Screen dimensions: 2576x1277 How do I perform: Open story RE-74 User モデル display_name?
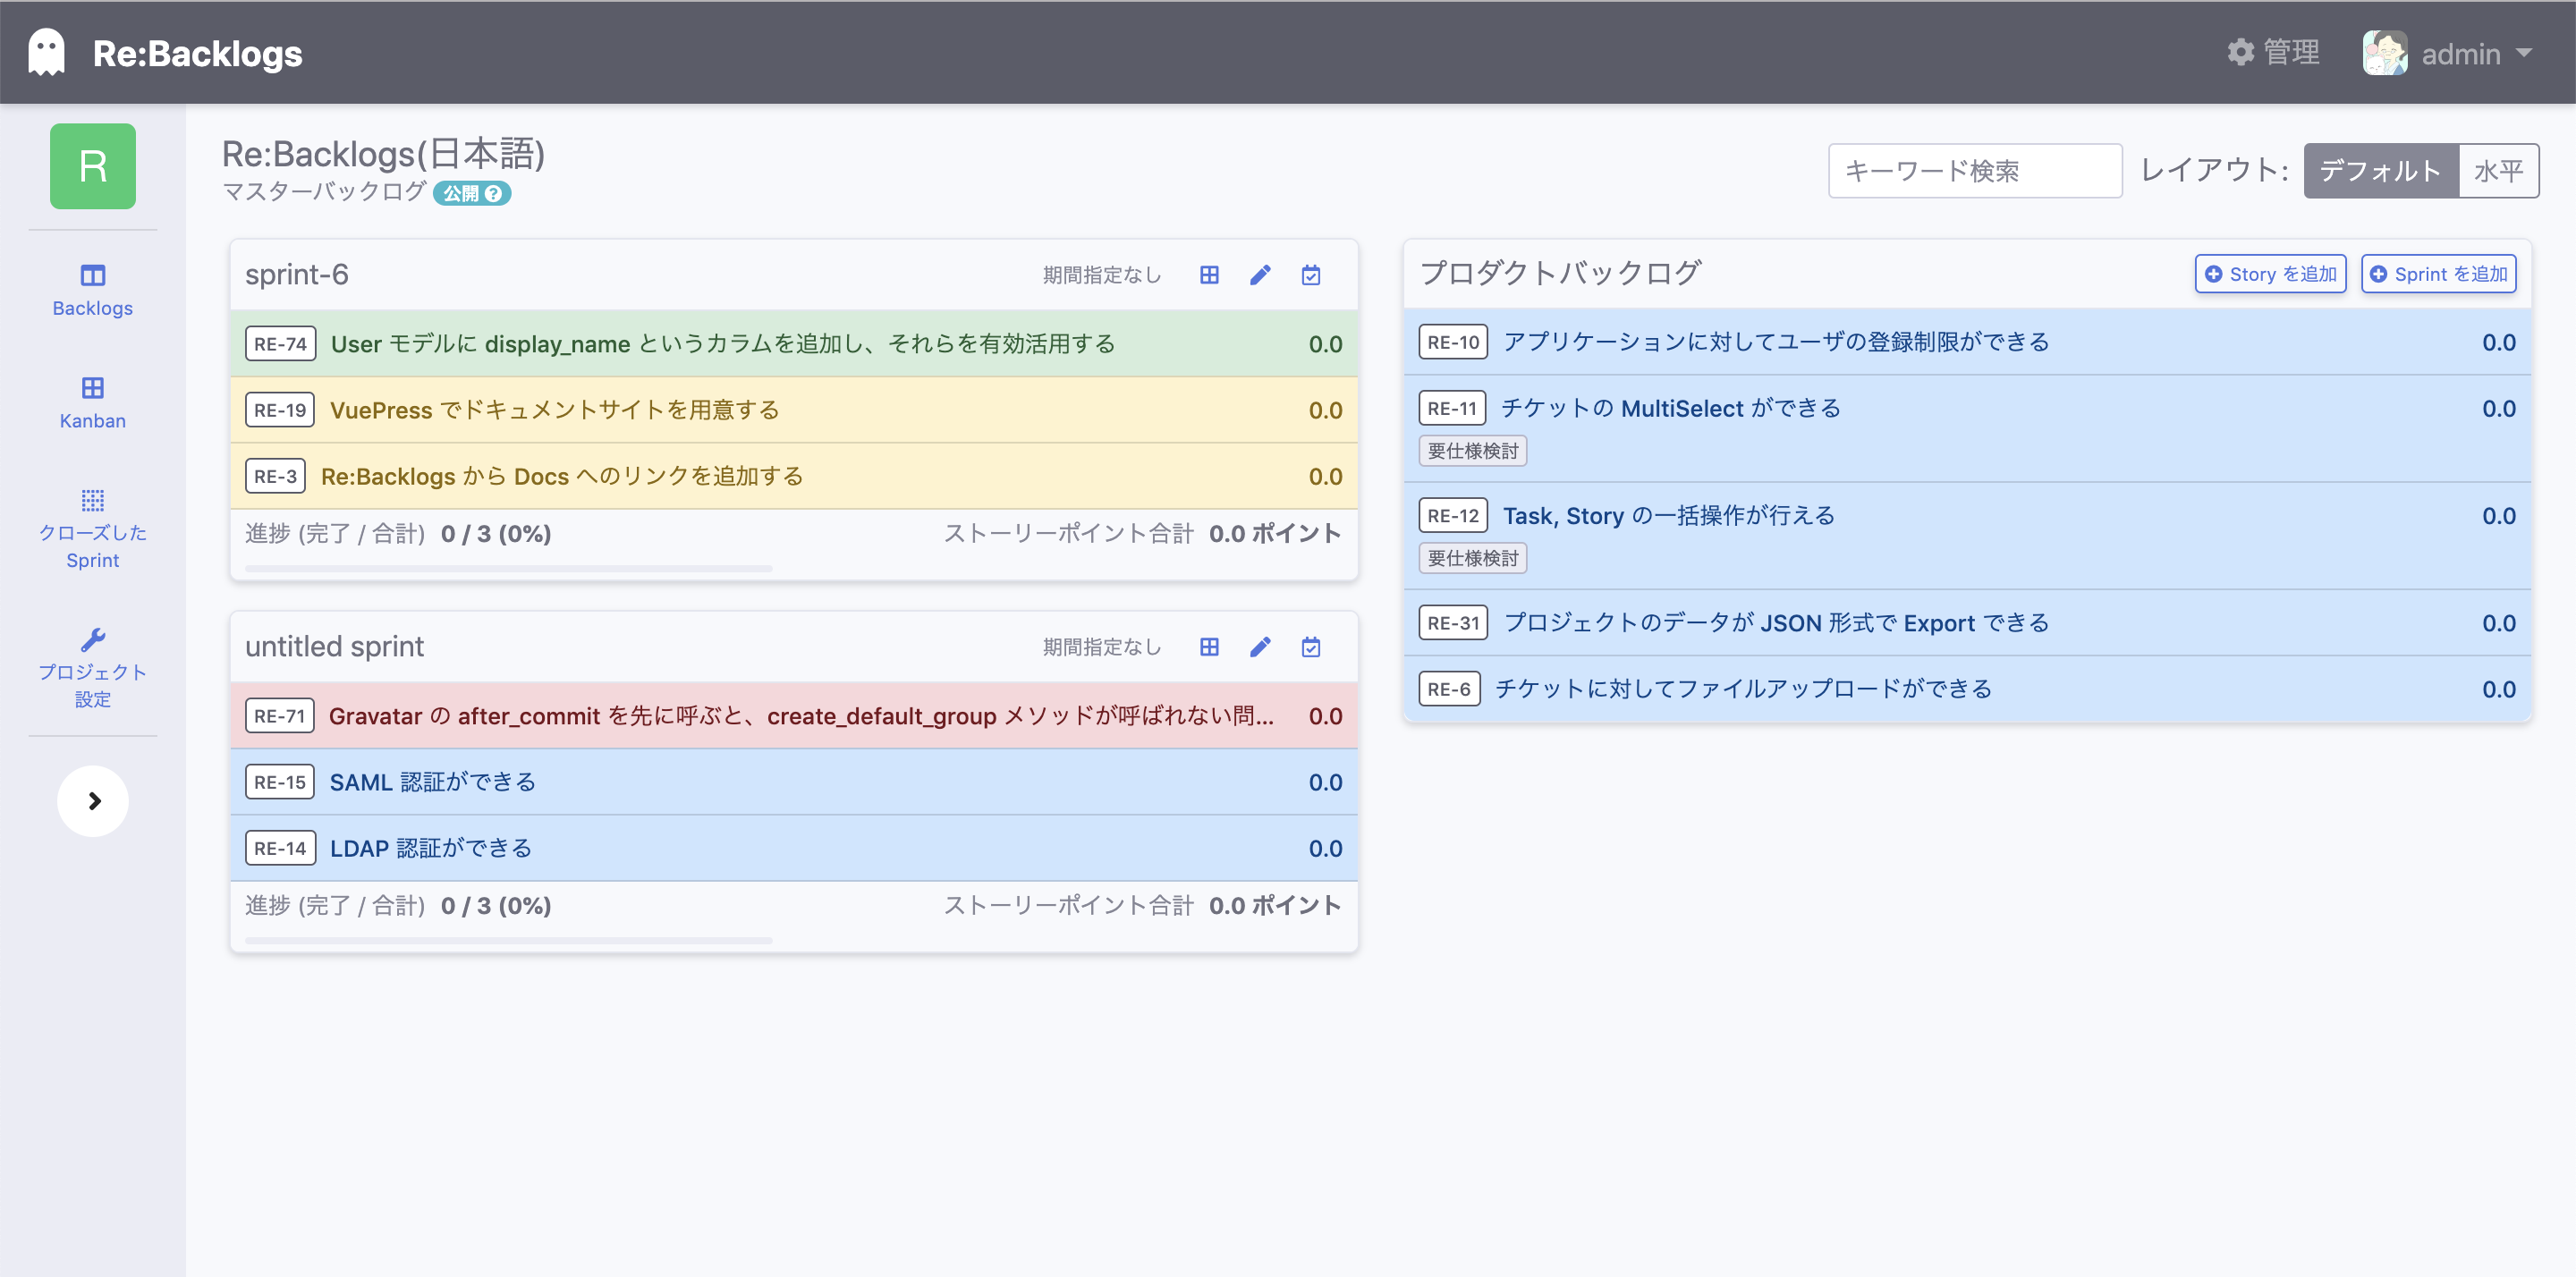[794, 344]
